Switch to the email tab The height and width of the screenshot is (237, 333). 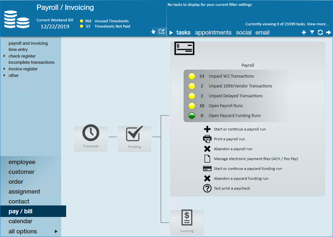pyautogui.click(x=262, y=33)
